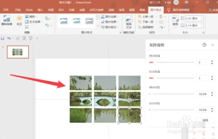Close the 矩阵裁剪 panel
Screen dimensions: 218x139
[x=213, y=45]
